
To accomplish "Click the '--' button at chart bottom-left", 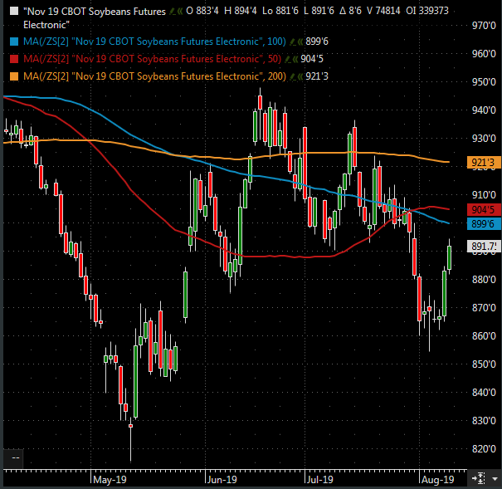I will pyautogui.click(x=15, y=458).
